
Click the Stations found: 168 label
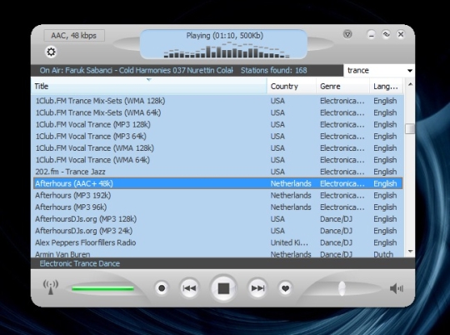(x=274, y=70)
